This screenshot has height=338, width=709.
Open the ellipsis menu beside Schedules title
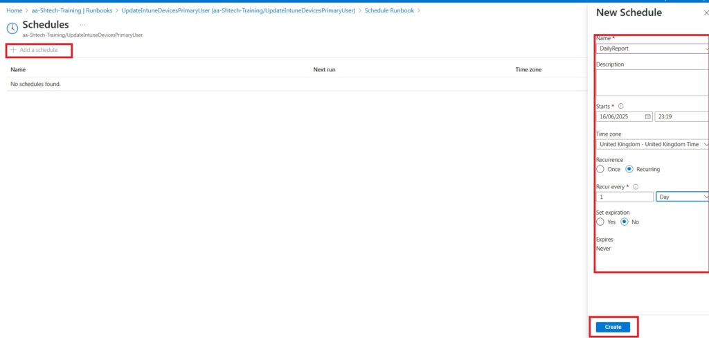[82, 25]
